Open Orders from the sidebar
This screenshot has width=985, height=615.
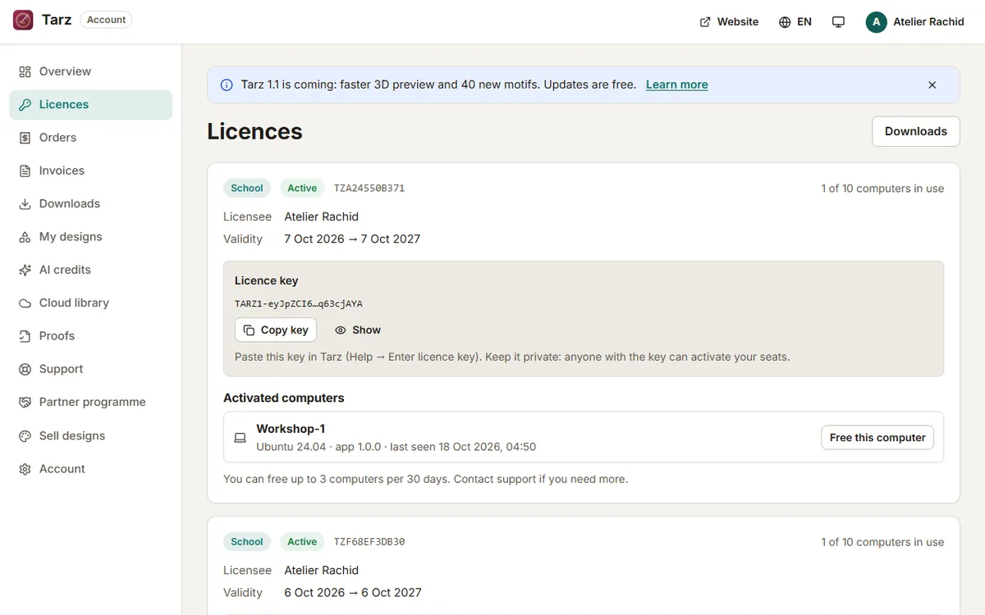[91, 138]
